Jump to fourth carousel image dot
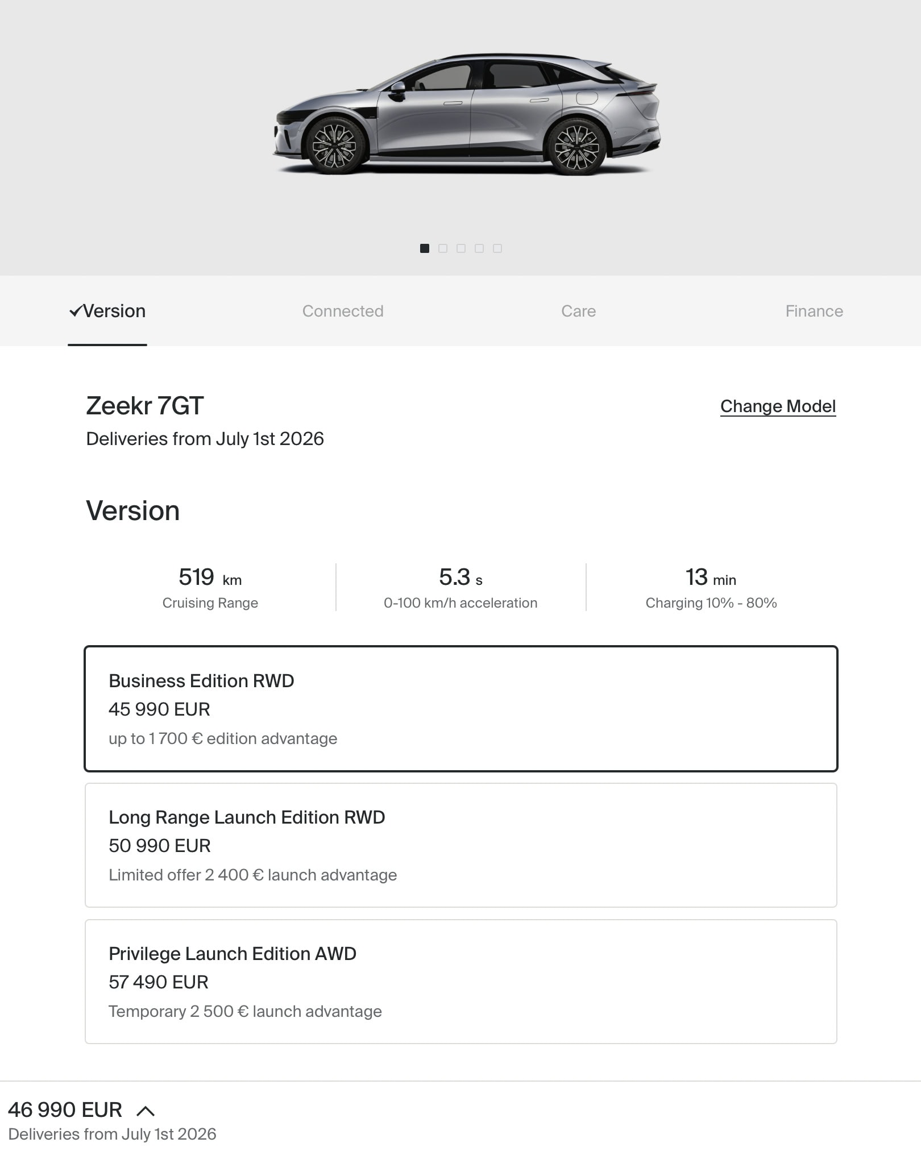The height and width of the screenshot is (1151, 921). pyautogui.click(x=479, y=248)
